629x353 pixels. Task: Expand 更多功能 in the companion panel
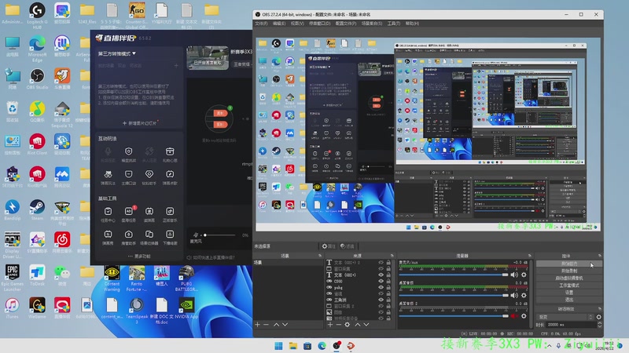tap(138, 256)
